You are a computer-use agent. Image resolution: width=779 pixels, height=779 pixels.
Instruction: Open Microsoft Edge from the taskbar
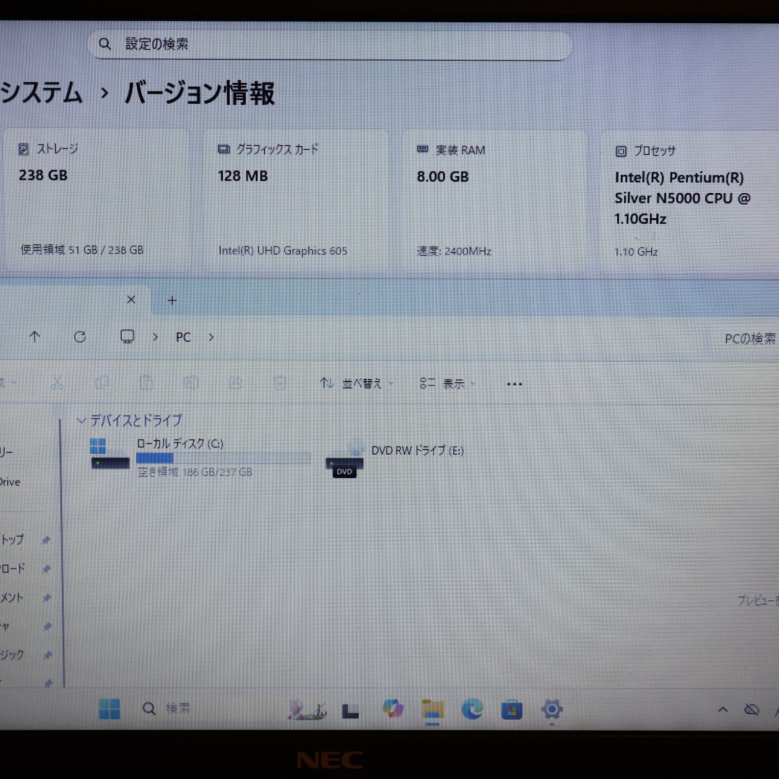473,710
